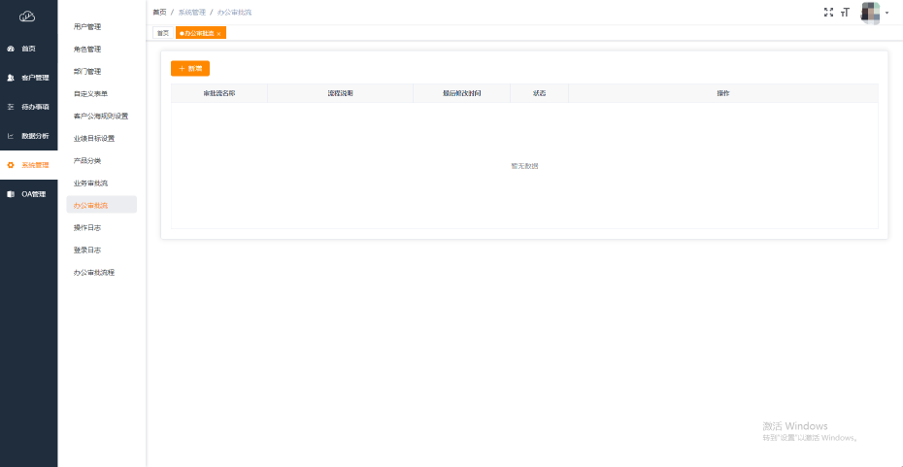Click the 审批流名称 column header
Viewport: 903px width, 467px height.
(x=219, y=93)
